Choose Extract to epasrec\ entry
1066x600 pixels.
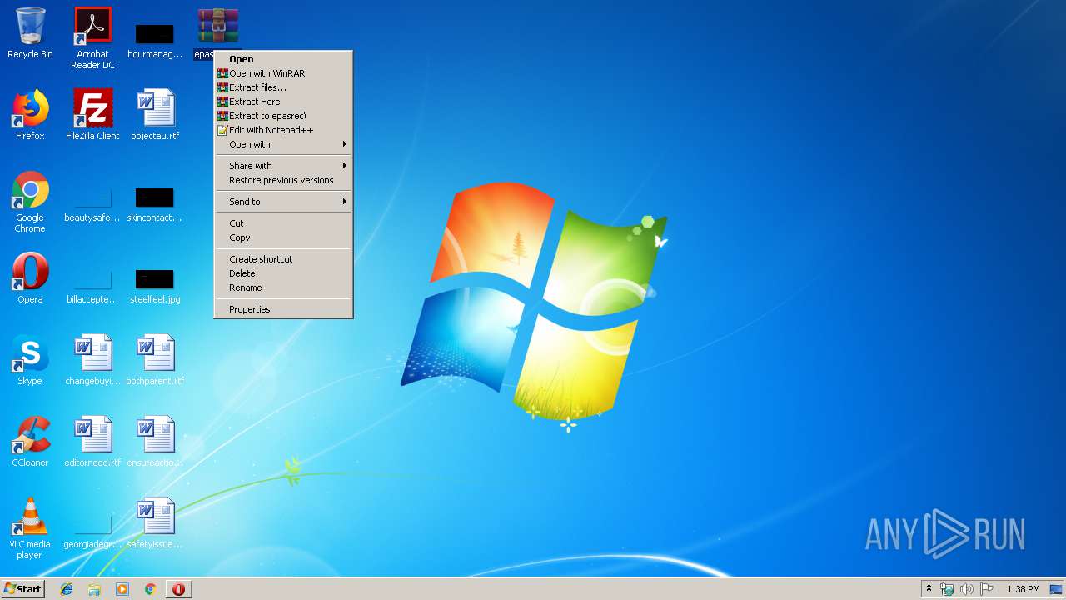[x=283, y=116]
